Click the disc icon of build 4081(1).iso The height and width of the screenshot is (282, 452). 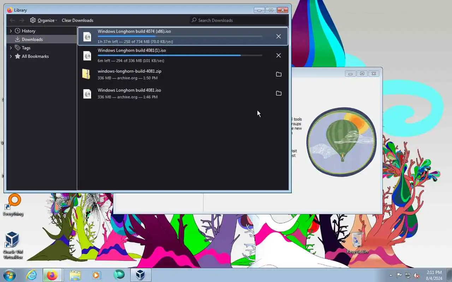tap(87, 55)
